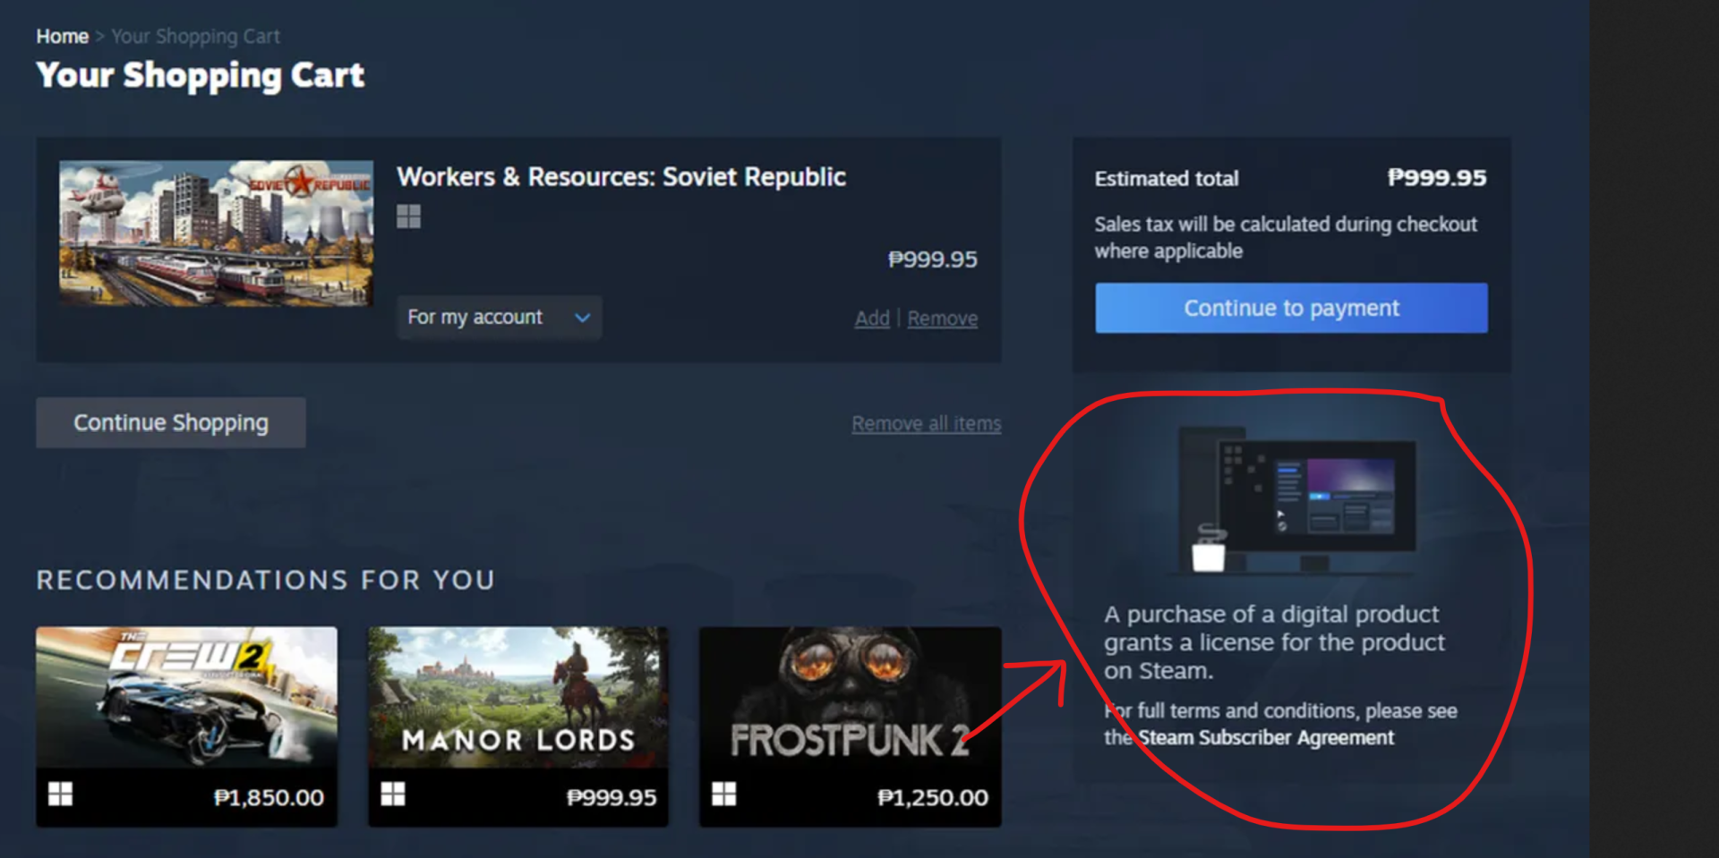Click the Home breadcrumb link
This screenshot has height=858, width=1719.
click(x=62, y=37)
